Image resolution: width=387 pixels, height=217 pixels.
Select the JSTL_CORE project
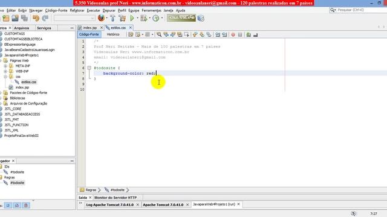(13, 108)
